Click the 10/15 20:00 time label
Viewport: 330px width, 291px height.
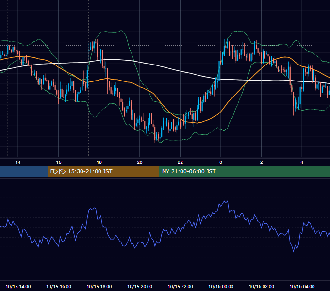pyautogui.click(x=140, y=286)
